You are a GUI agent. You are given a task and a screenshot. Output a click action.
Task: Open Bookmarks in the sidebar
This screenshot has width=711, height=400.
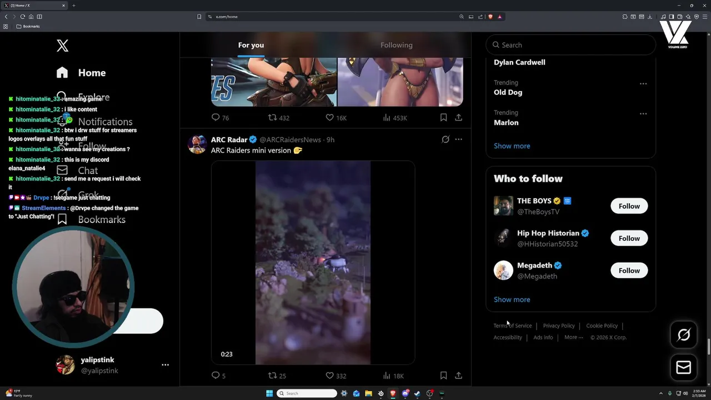coord(91,219)
